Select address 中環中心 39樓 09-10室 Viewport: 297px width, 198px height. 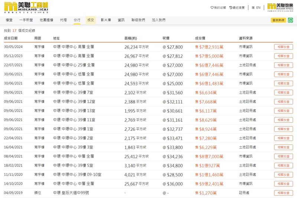click(77, 175)
